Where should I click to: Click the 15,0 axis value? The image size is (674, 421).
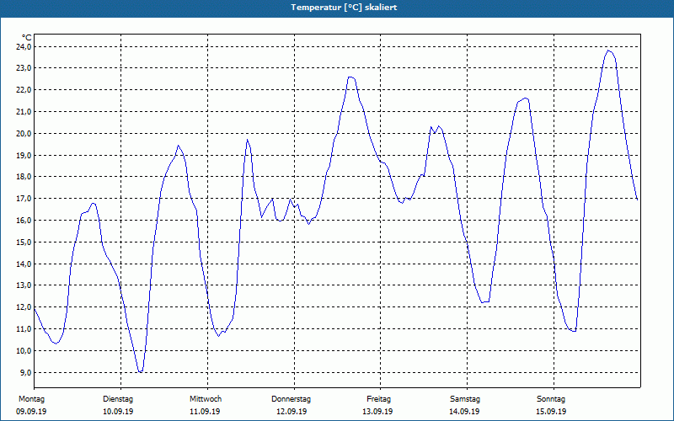[24, 242]
